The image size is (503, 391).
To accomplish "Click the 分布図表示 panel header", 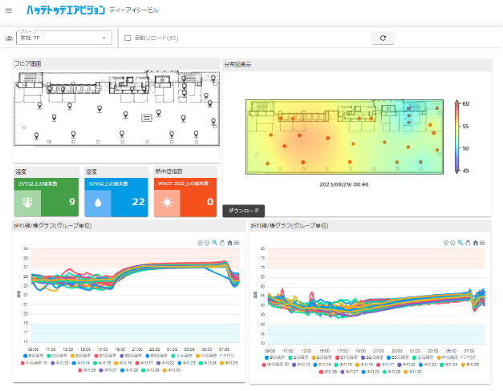I will tap(357, 64).
